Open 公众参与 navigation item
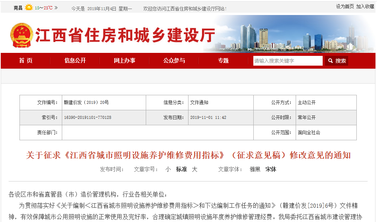Screen dimensions: 377x222 [x=174, y=61]
